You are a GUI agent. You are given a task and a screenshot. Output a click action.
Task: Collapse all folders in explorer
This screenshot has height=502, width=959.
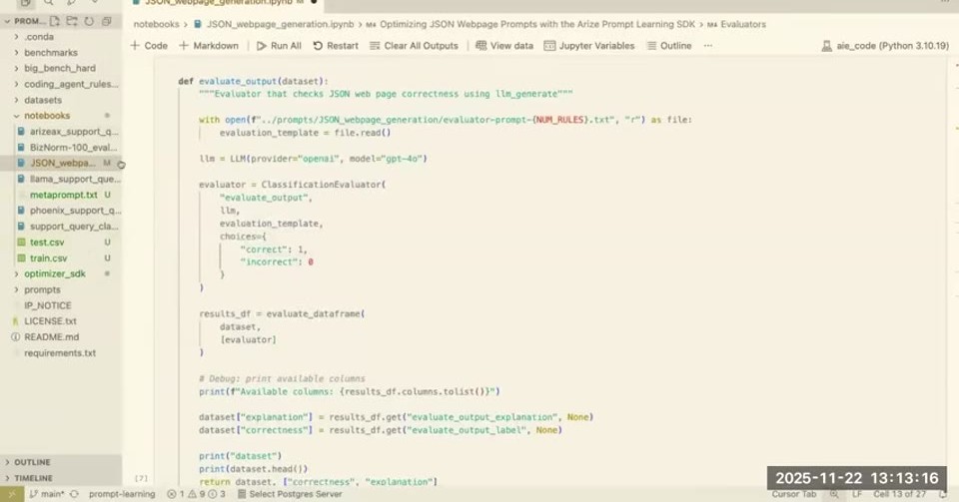107,21
